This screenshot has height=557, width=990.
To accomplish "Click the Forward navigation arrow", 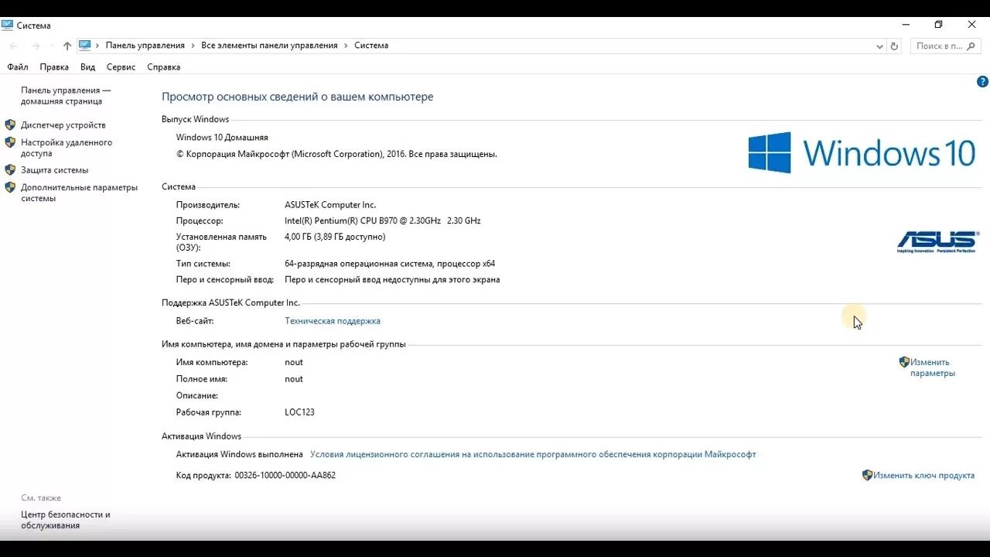I will tap(35, 46).
